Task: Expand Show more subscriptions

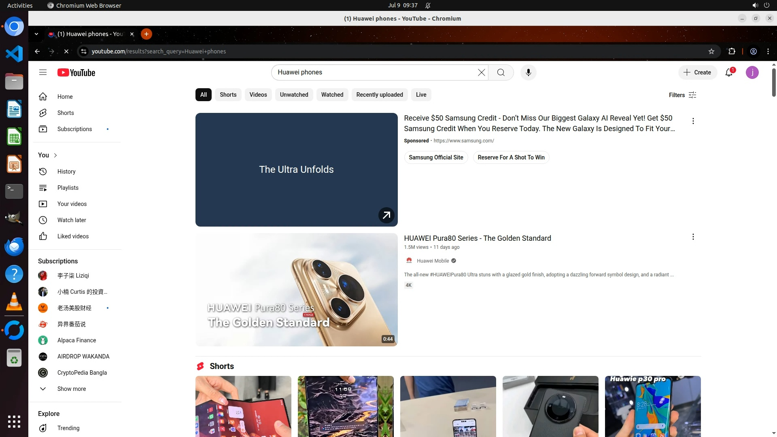Action: coord(71,389)
